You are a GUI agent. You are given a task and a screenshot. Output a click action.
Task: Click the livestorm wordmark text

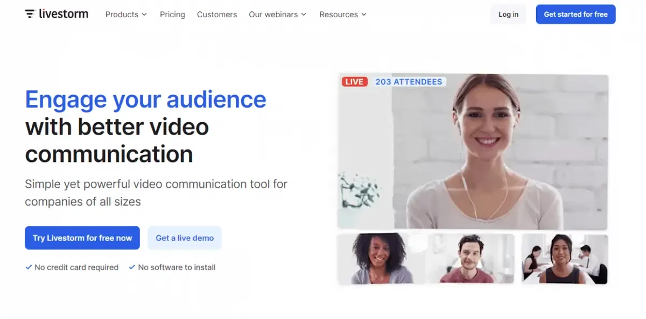pyautogui.click(x=64, y=14)
